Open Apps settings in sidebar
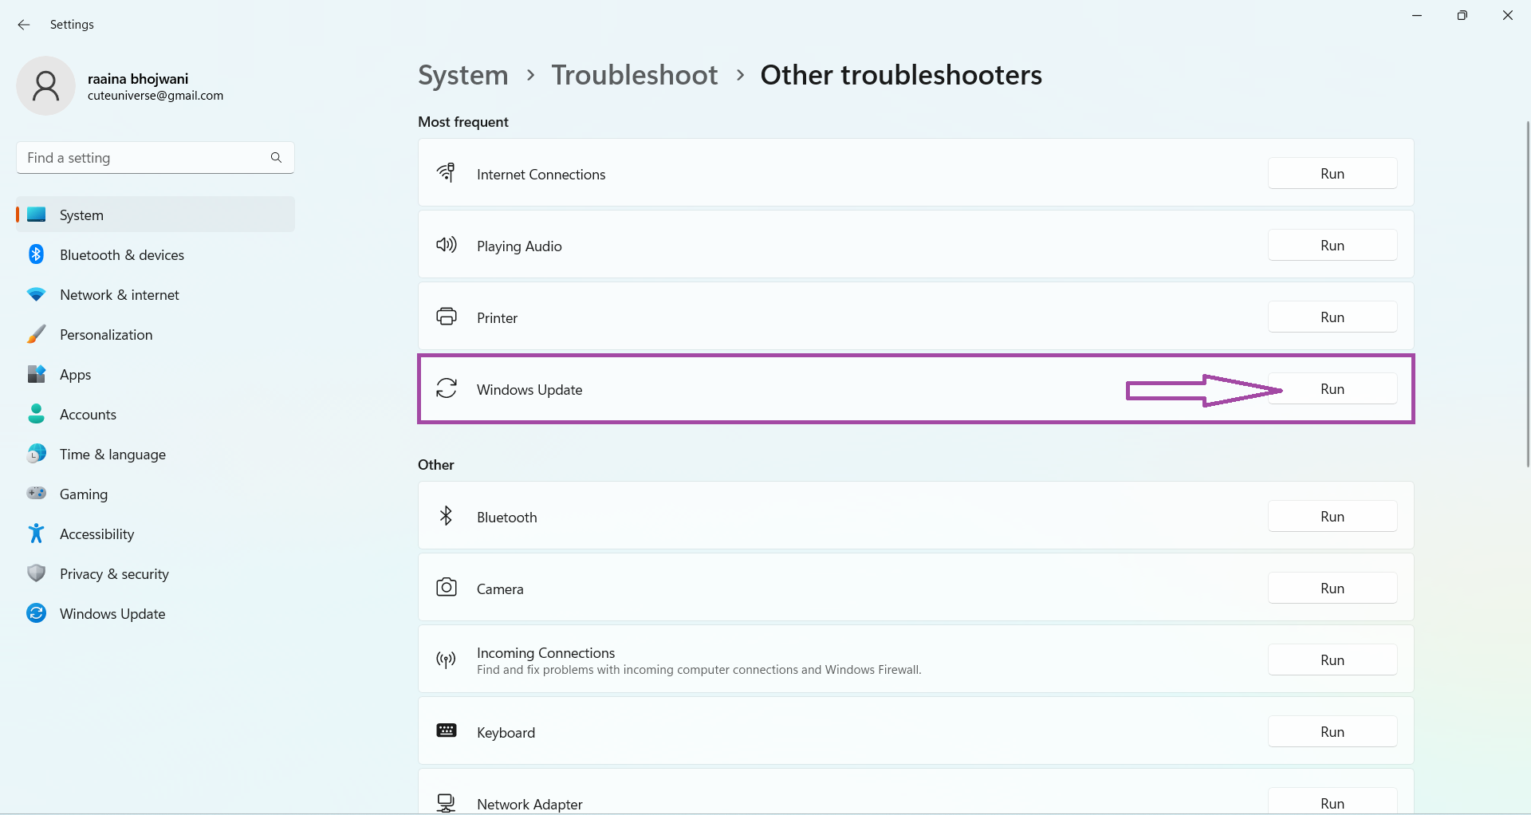This screenshot has height=815, width=1531. pyautogui.click(x=76, y=375)
